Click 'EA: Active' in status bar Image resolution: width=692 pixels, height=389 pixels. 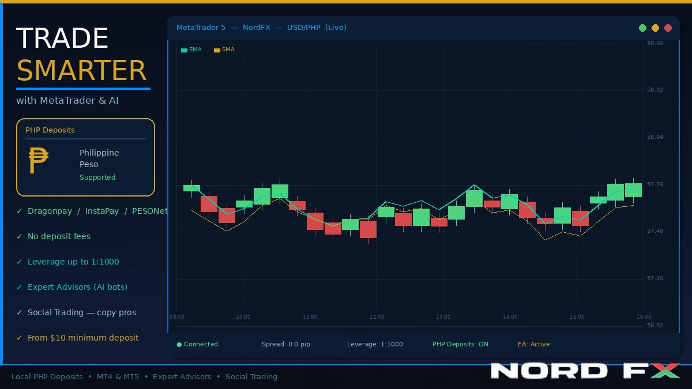534,345
